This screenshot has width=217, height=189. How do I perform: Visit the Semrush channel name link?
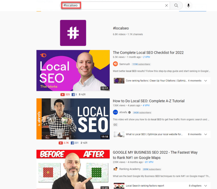click(x=125, y=64)
